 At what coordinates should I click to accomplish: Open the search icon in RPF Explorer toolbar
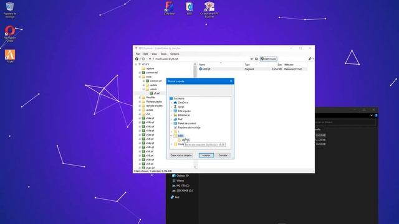point(310,59)
